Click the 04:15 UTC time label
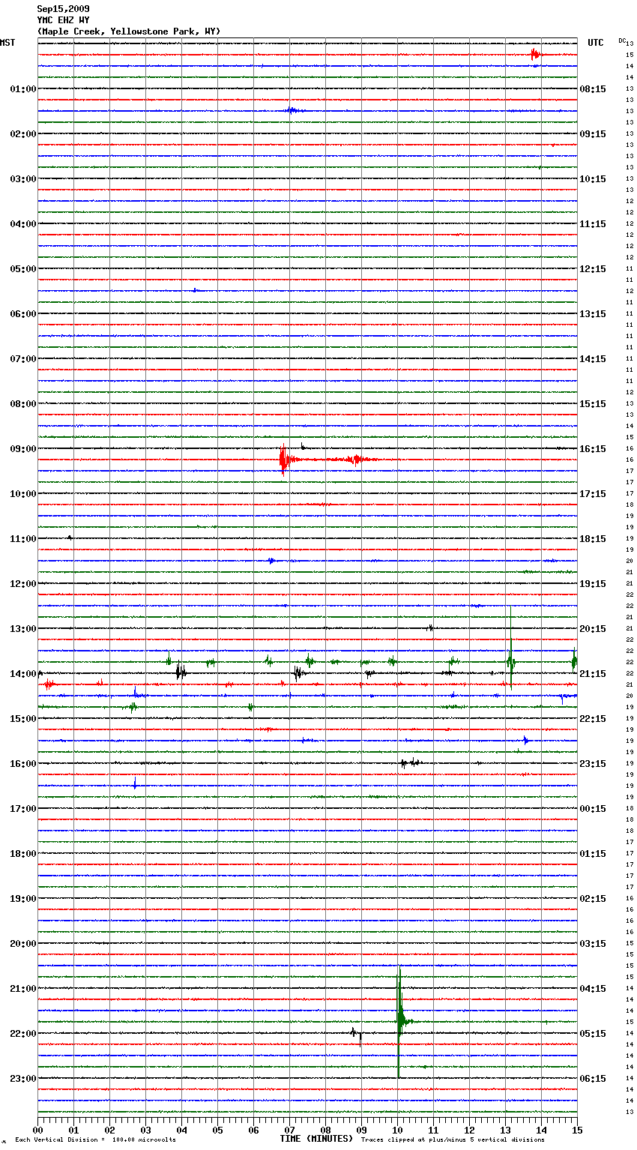The image size is (637, 1150). [x=593, y=989]
